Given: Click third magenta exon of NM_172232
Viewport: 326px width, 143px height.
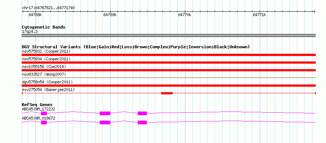Looking at the screenshot, I should (142, 113).
